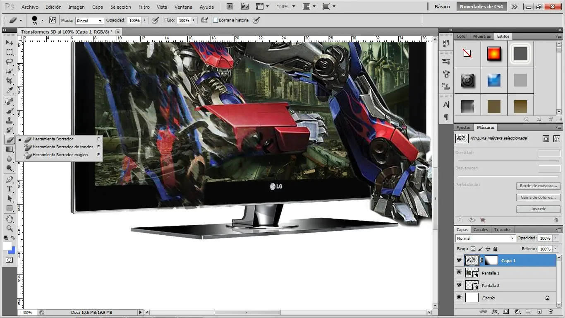Apply the red-orange glow style swatch
Viewport: 565px width, 318px height.
coord(494,54)
